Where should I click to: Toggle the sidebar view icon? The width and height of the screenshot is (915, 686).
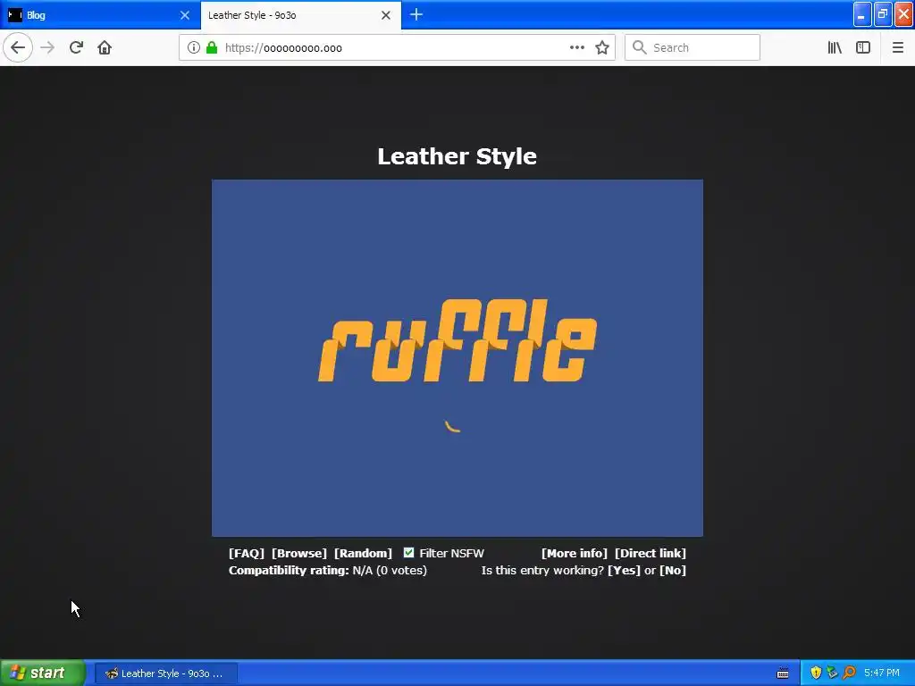[x=862, y=47]
